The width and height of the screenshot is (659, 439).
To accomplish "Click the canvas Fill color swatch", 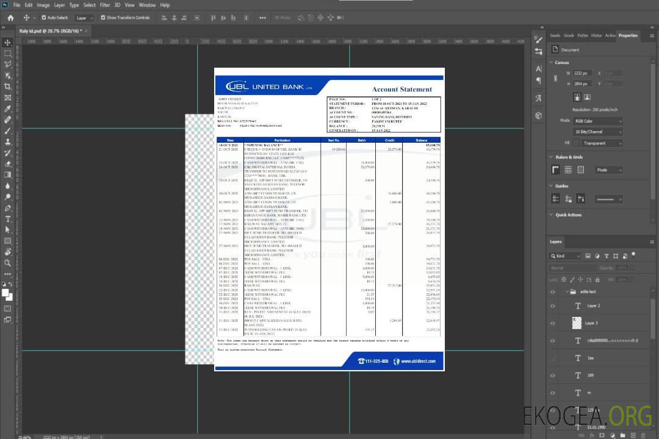I will (x=577, y=143).
